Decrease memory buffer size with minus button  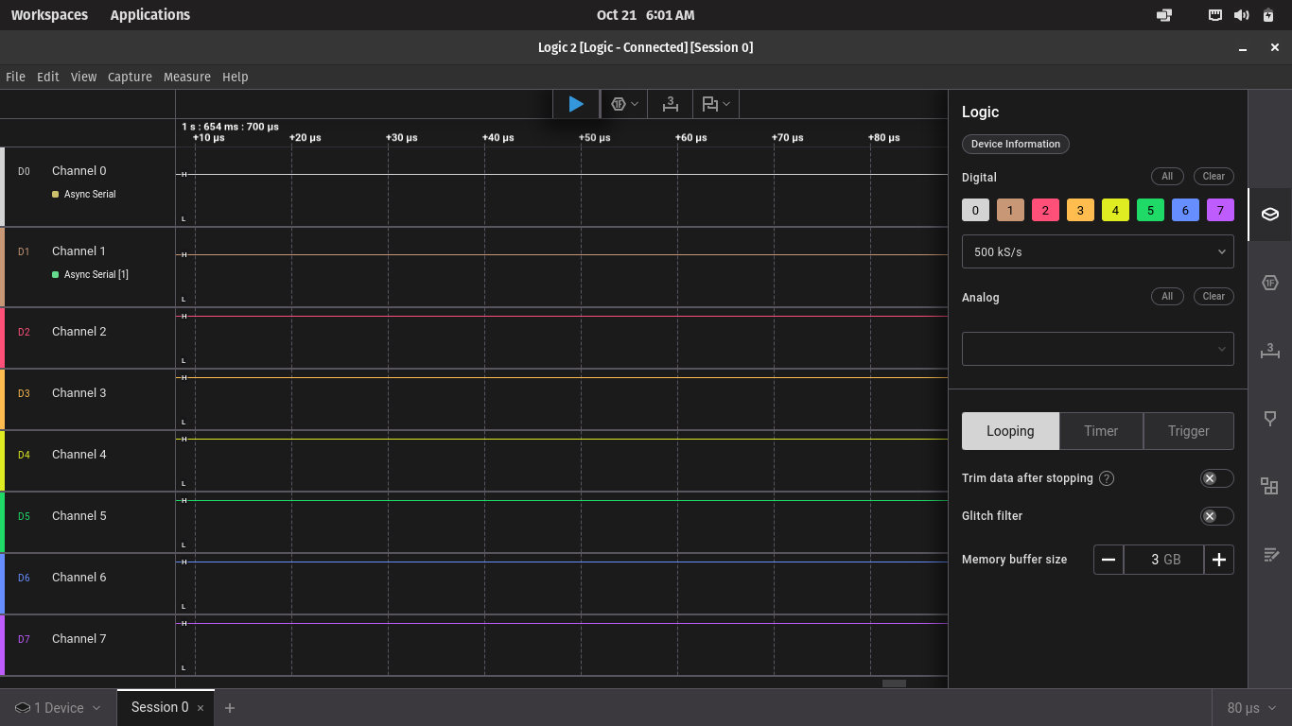coord(1109,560)
